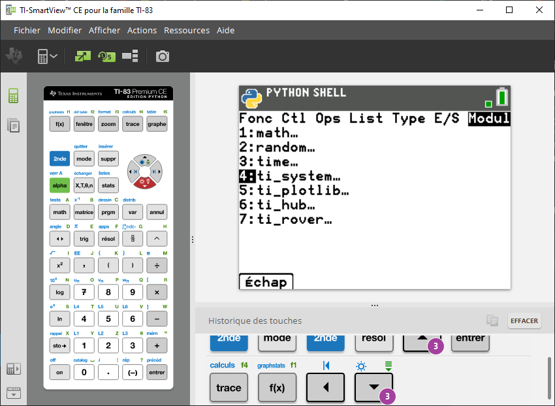Select the 4:ti_system… entry on screen
The width and height of the screenshot is (555, 406).
click(x=290, y=176)
